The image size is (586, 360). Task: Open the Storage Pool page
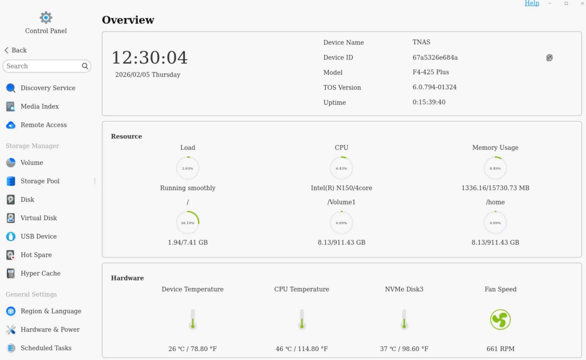click(40, 181)
